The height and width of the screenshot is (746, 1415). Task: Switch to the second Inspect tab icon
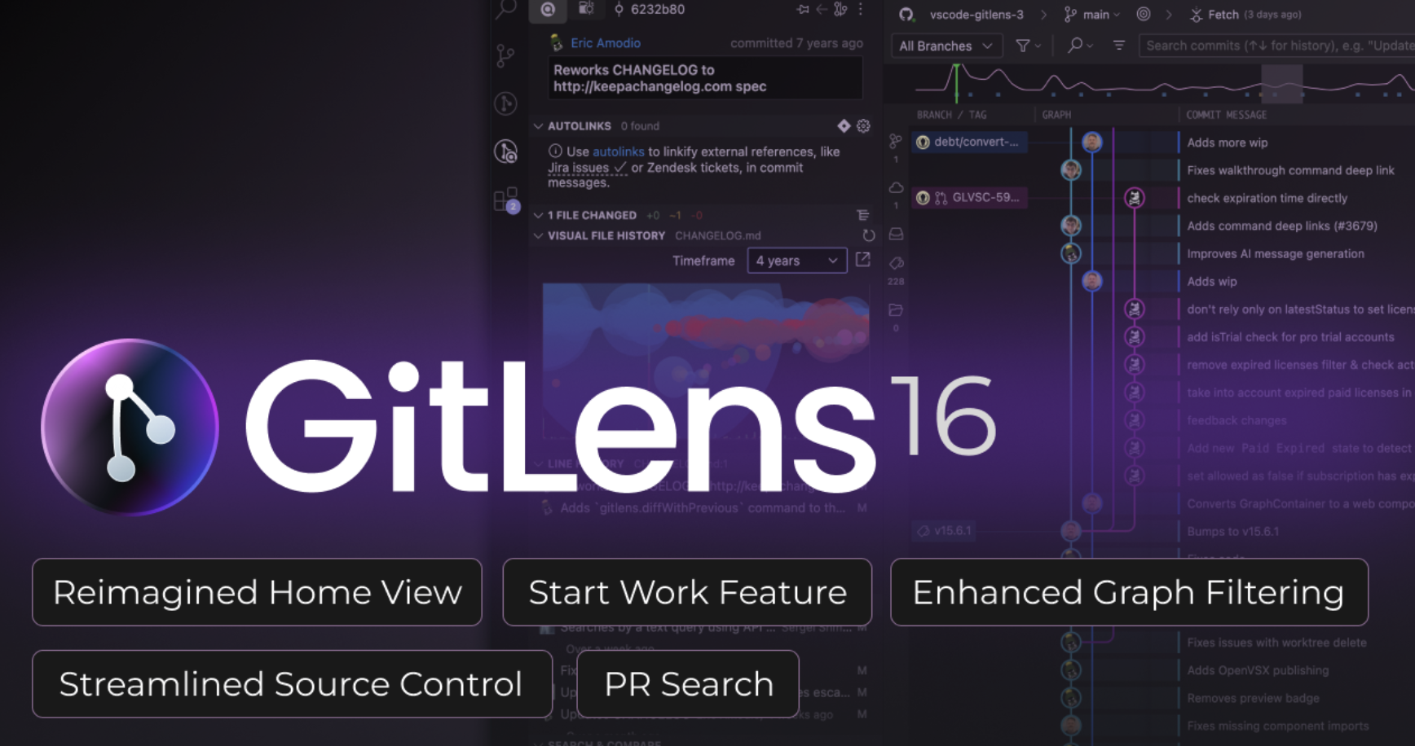point(586,9)
